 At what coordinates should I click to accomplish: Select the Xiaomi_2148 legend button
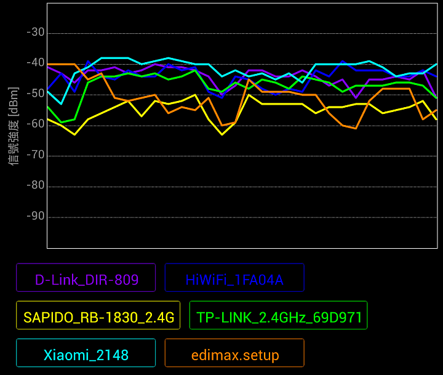pos(86,353)
